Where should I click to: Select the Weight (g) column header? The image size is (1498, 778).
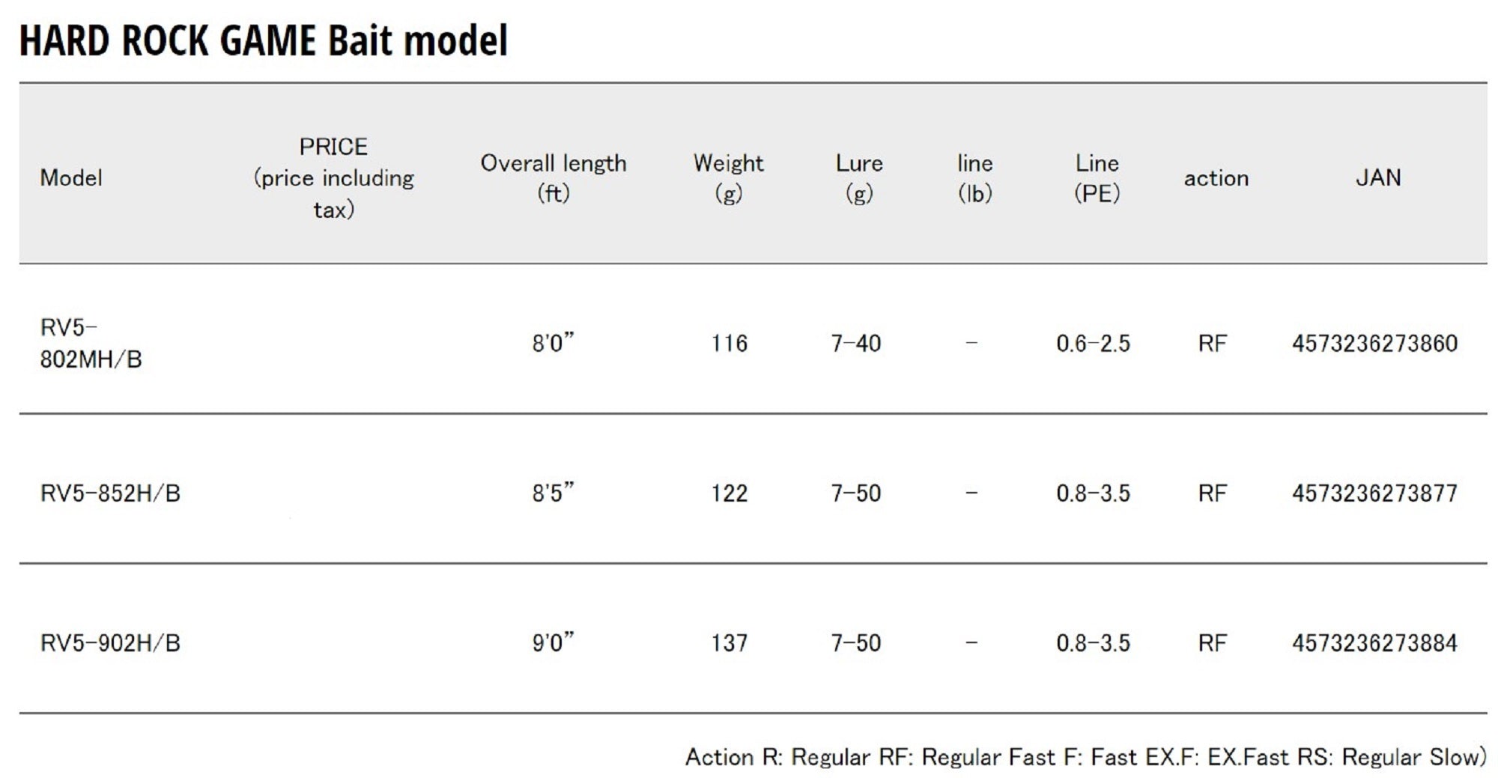pyautogui.click(x=728, y=177)
